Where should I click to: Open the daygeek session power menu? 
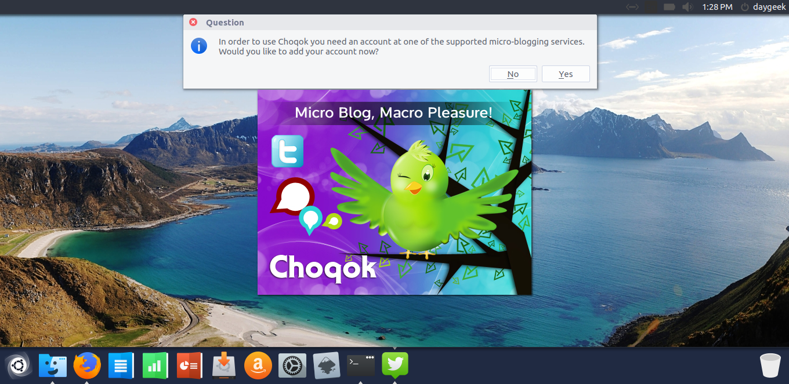[x=762, y=7]
